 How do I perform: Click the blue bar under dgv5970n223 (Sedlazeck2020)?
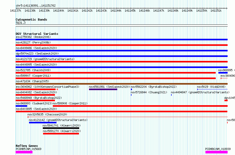click(x=121, y=56)
